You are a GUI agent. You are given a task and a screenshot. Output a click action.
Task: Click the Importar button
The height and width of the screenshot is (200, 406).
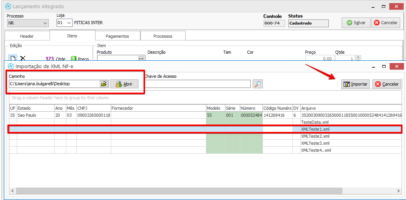pyautogui.click(x=355, y=84)
